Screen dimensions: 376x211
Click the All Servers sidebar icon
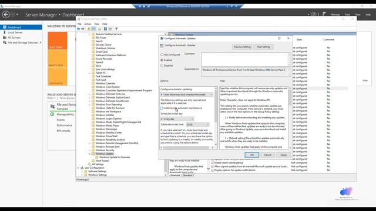(x=5, y=38)
